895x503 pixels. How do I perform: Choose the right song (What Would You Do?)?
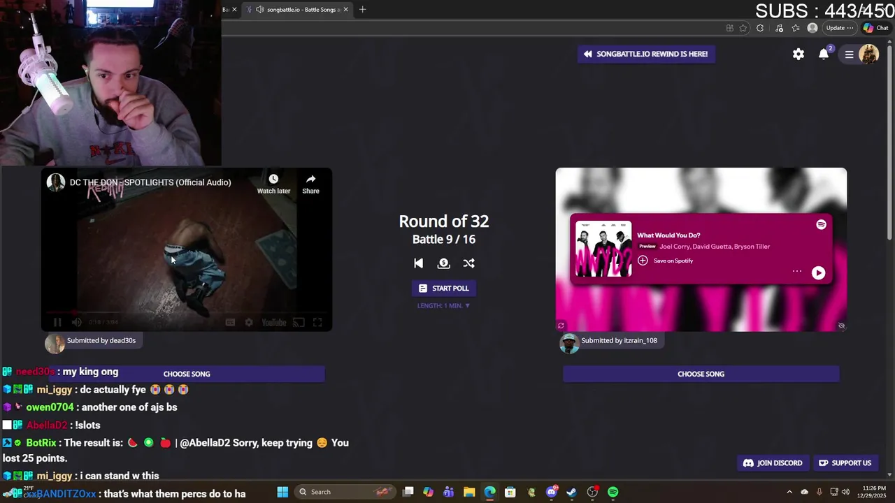(701, 374)
